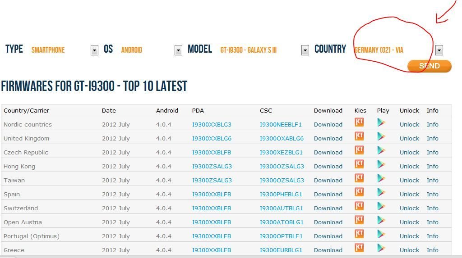Expand the MODEL dropdown arrow
Image resolution: width=462 pixels, height=258 pixels.
[305, 50]
